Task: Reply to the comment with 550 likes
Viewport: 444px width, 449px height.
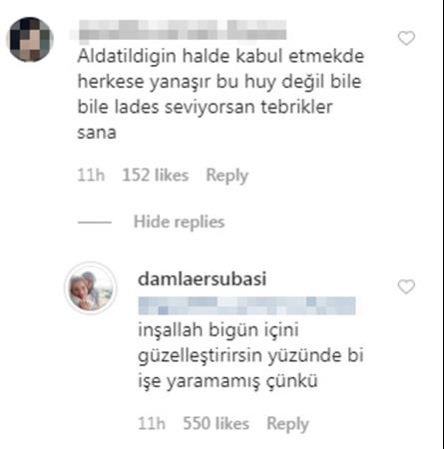Action: (x=287, y=424)
